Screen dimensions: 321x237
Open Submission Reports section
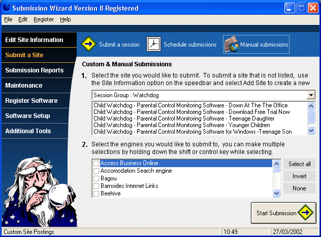[x=38, y=70]
